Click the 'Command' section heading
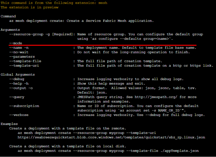This screenshot has width=216, height=157. point(8,16)
